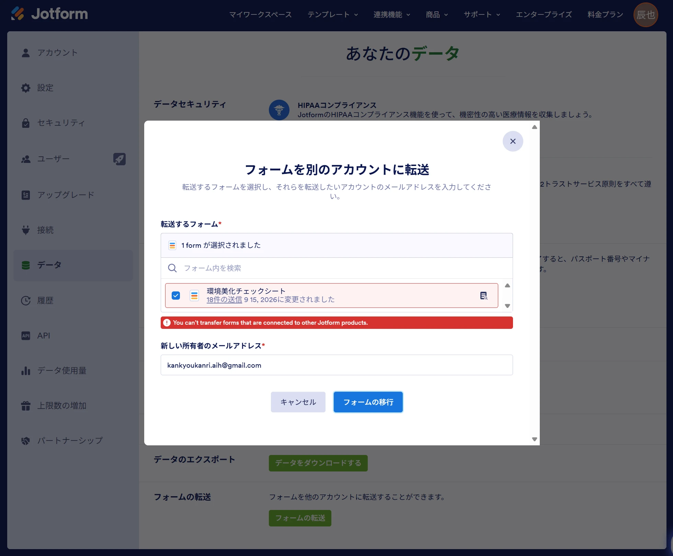
Task: Go to マイワークスペース
Action: (260, 14)
